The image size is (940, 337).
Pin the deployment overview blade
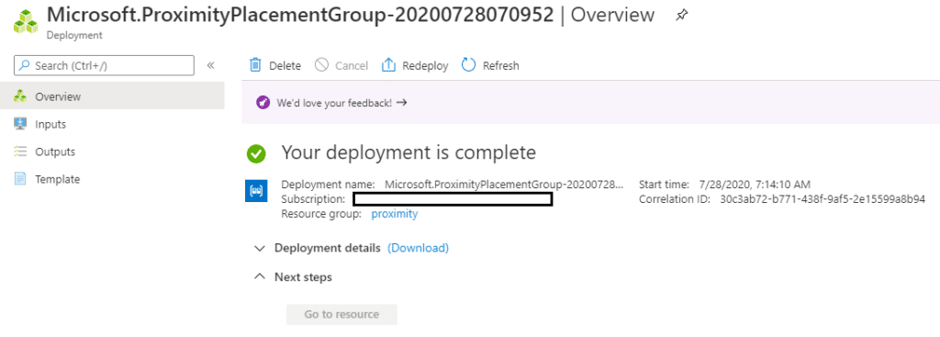(682, 16)
